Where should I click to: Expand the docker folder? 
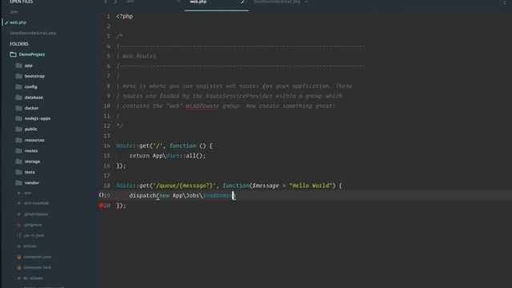tap(31, 108)
